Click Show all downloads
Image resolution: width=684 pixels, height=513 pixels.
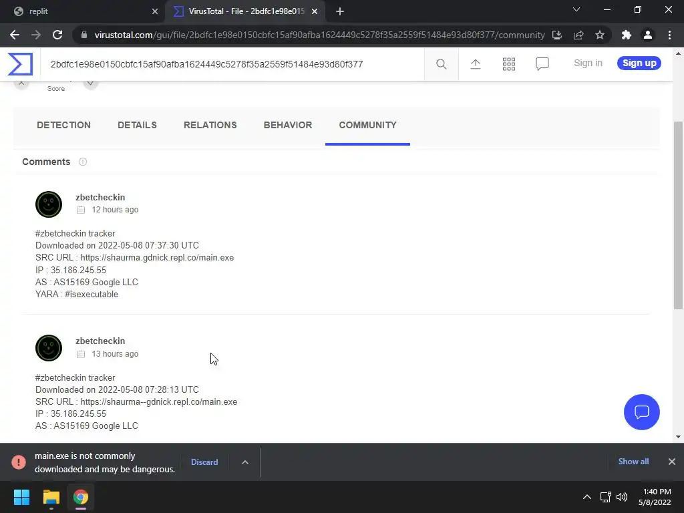(x=633, y=462)
